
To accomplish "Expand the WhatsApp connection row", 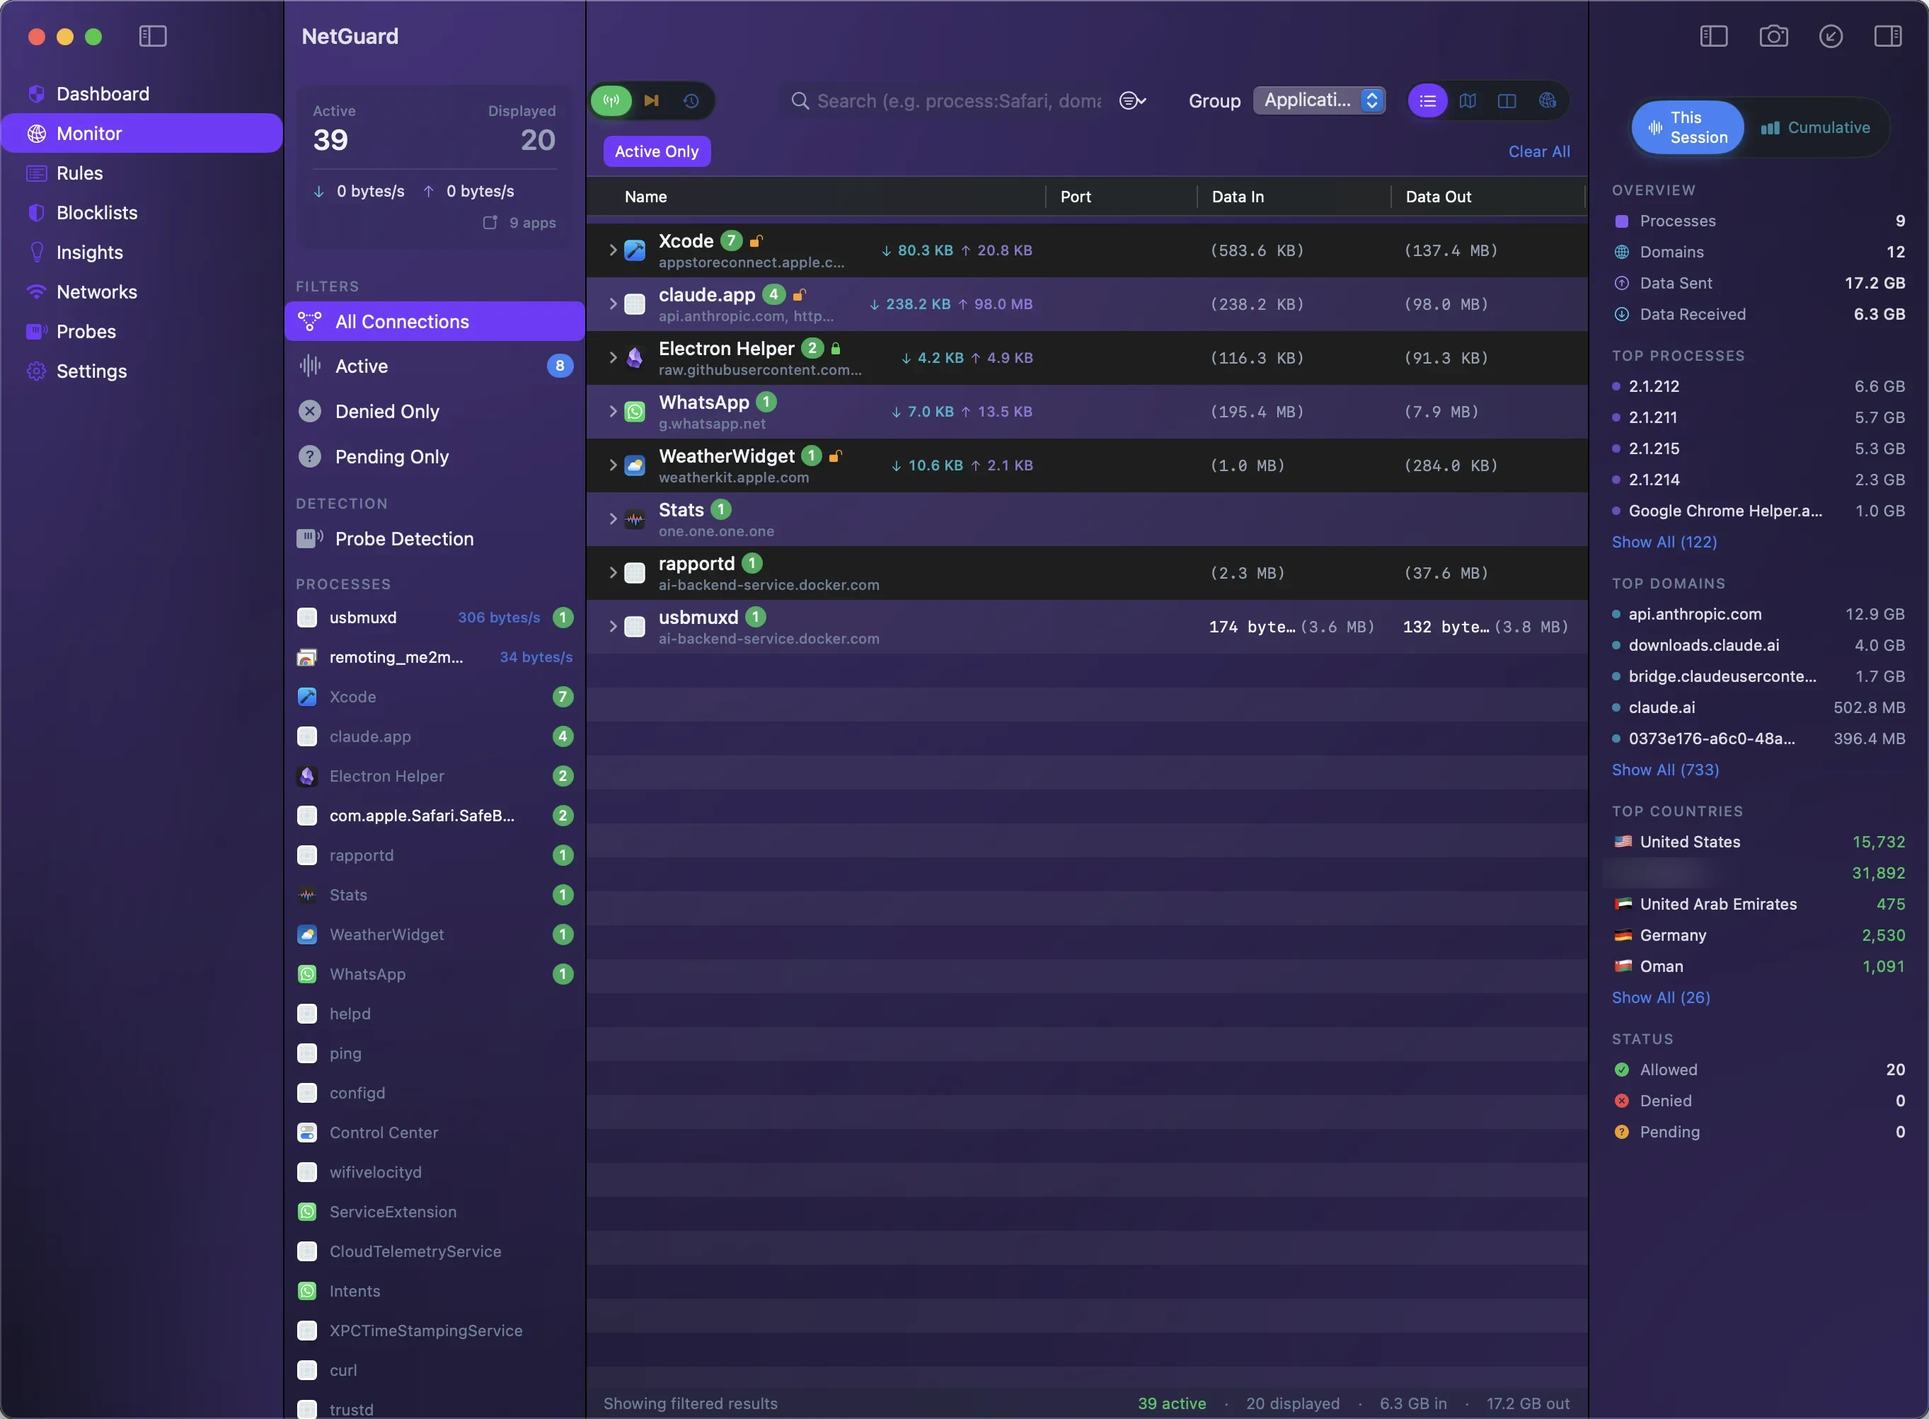I will [x=613, y=412].
